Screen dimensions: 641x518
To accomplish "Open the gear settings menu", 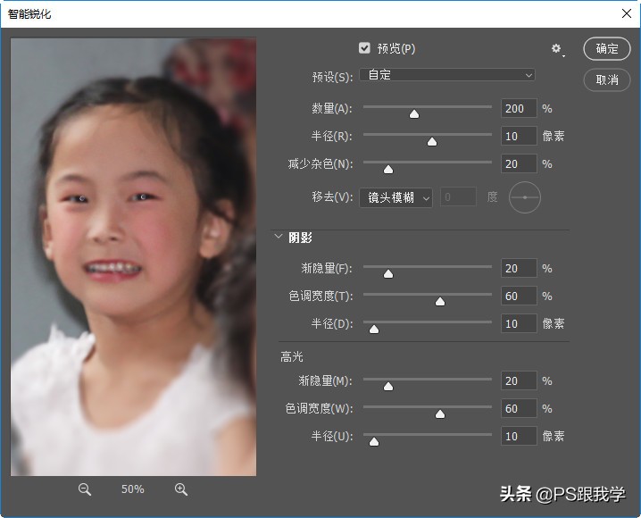I will [557, 49].
